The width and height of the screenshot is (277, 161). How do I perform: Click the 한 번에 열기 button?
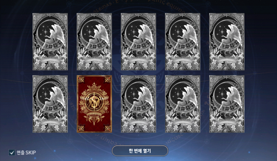140,151
